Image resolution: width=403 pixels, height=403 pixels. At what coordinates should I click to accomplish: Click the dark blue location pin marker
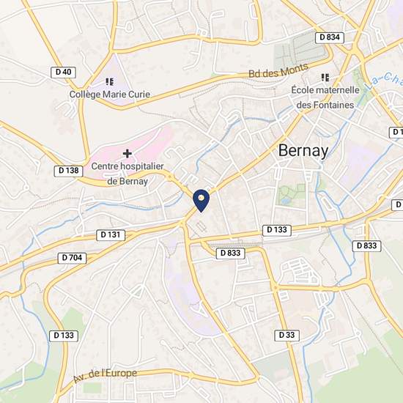202,201
